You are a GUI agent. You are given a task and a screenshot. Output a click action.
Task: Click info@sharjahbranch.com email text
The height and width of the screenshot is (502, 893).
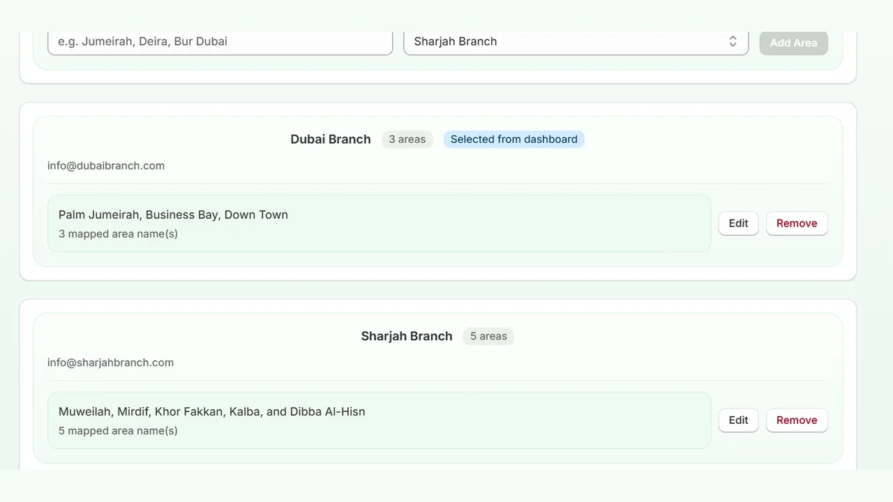point(110,363)
